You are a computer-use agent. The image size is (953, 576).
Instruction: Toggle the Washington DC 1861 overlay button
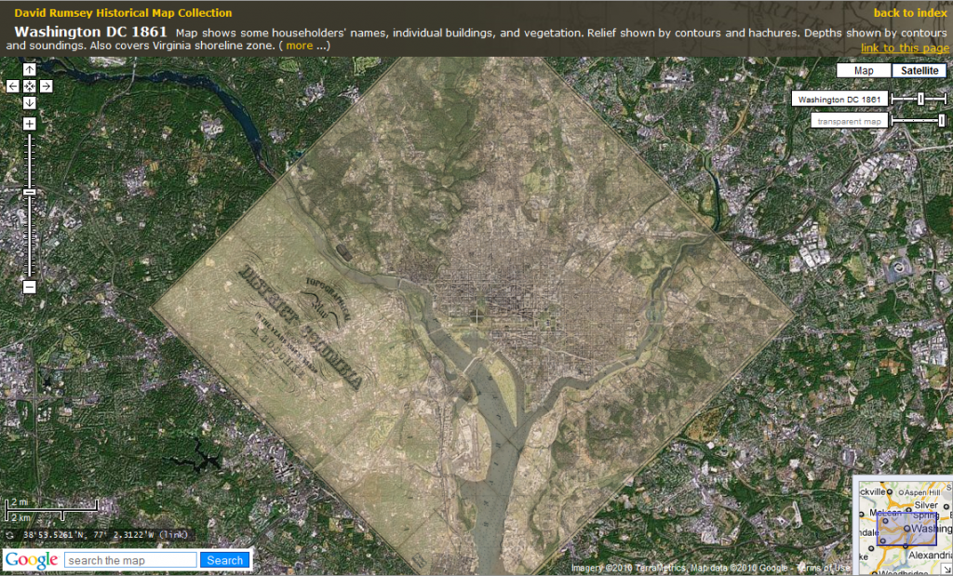tap(839, 99)
